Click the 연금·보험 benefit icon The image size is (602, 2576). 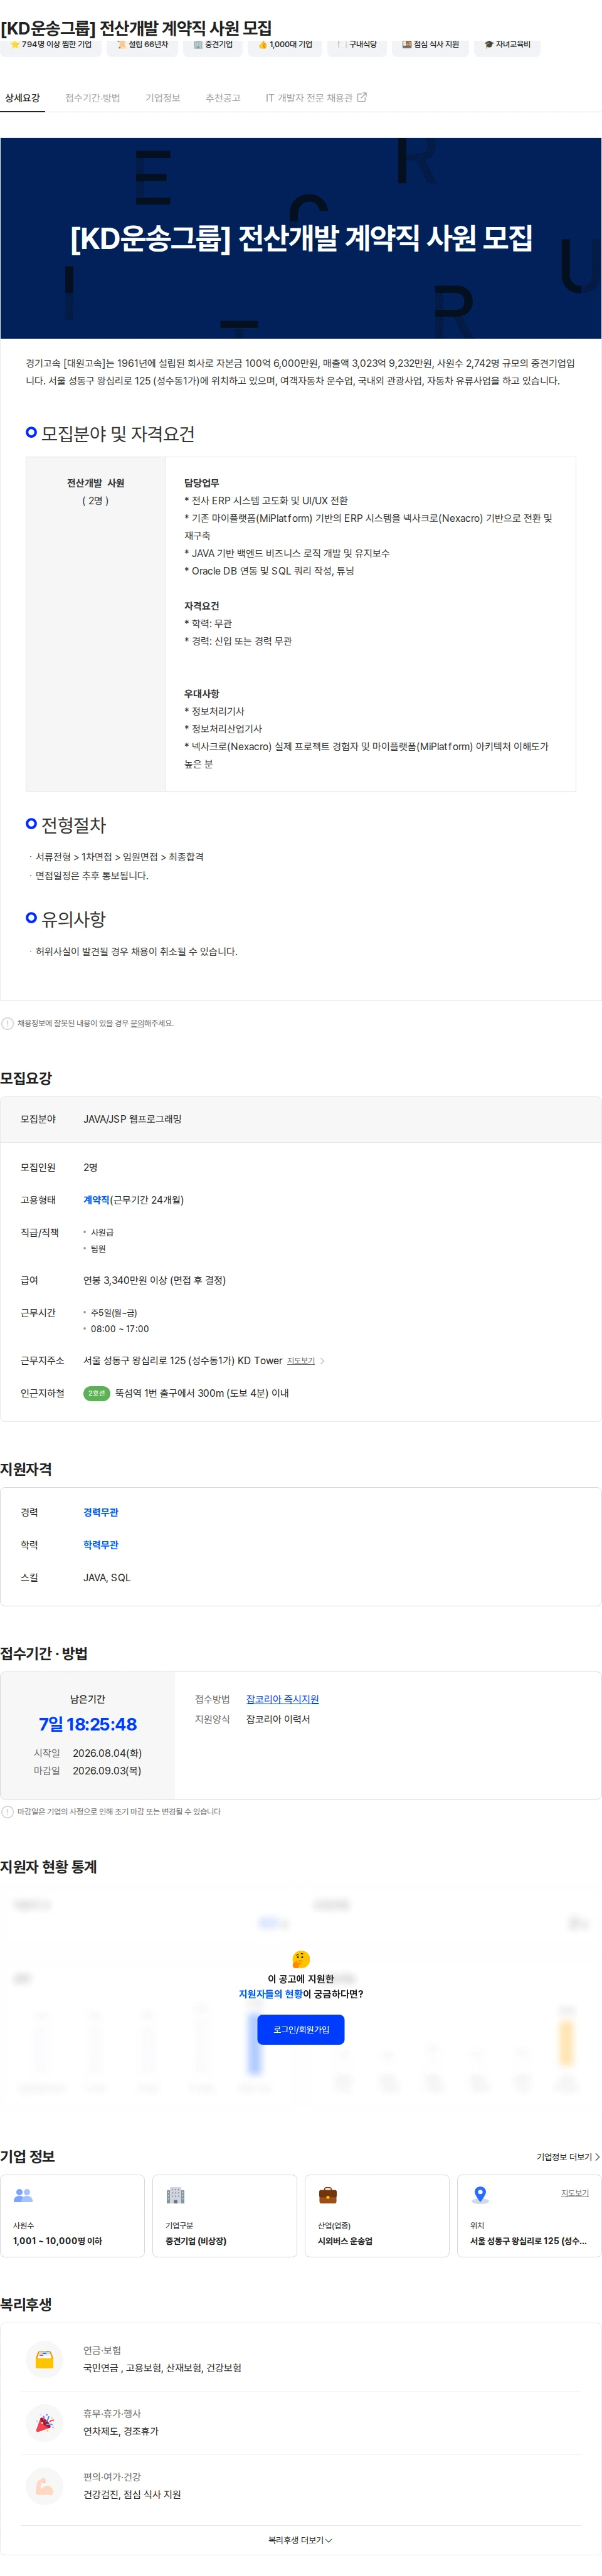point(44,2359)
